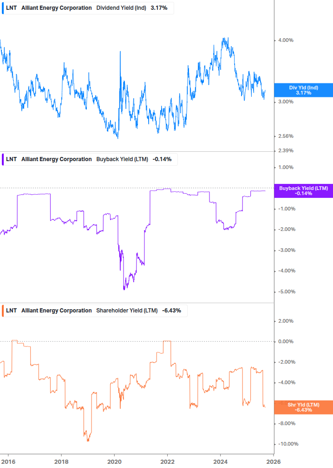Screen dimensions: 333x468
Task: Click the 1.00% label on the buyback axis
Action: pyautogui.click(x=286, y=168)
